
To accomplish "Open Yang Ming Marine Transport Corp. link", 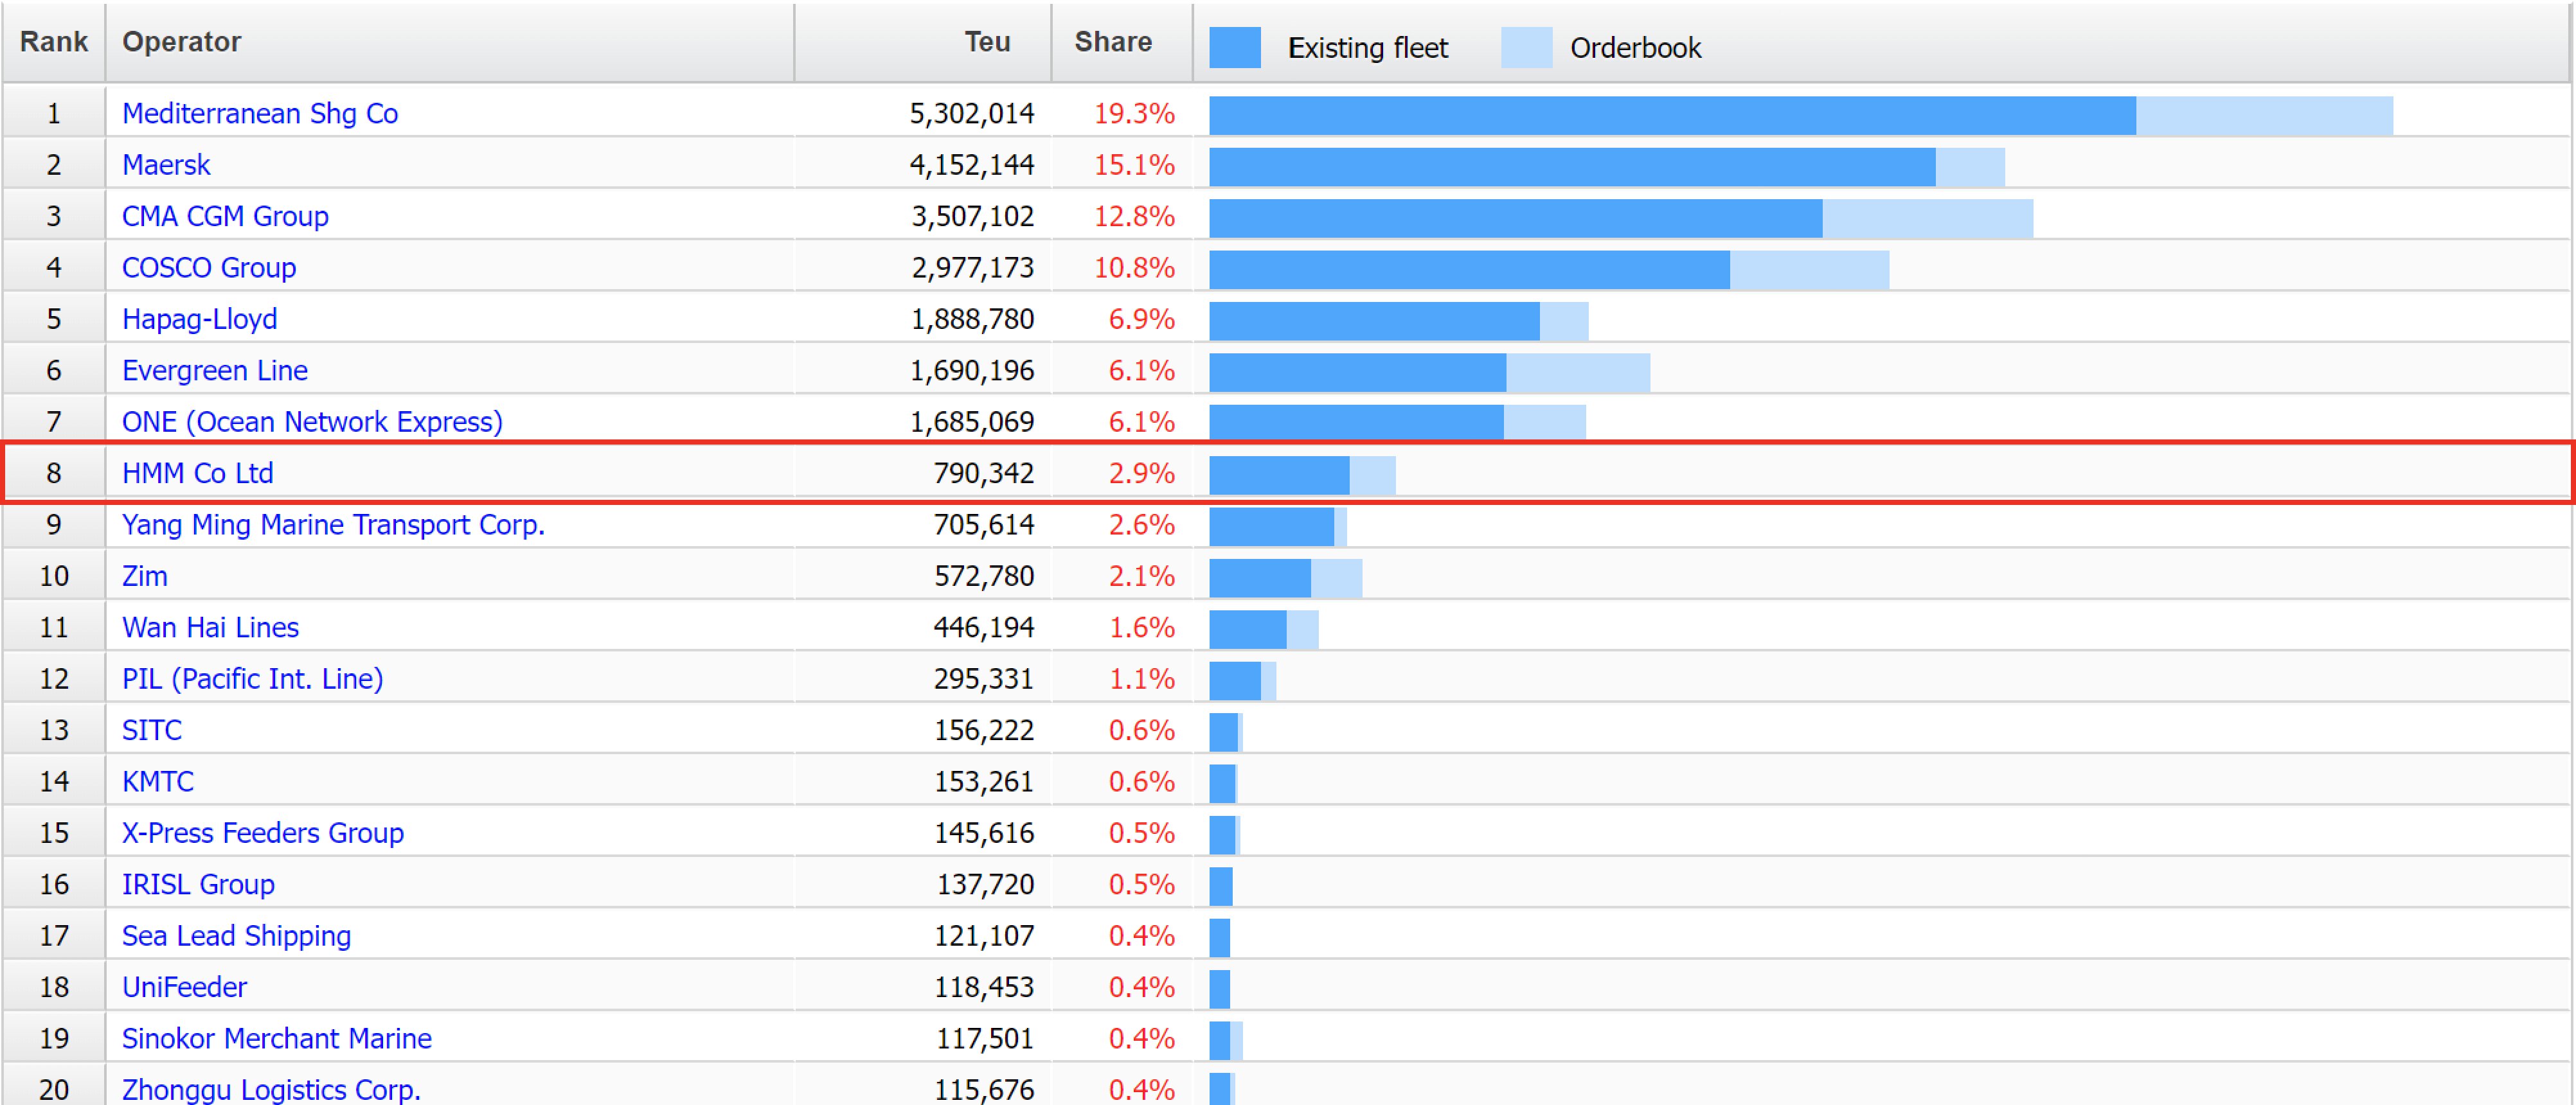I will click(x=334, y=525).
